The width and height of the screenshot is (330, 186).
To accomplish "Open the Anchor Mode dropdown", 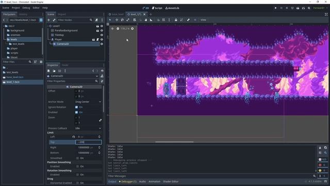I will 88,102.
